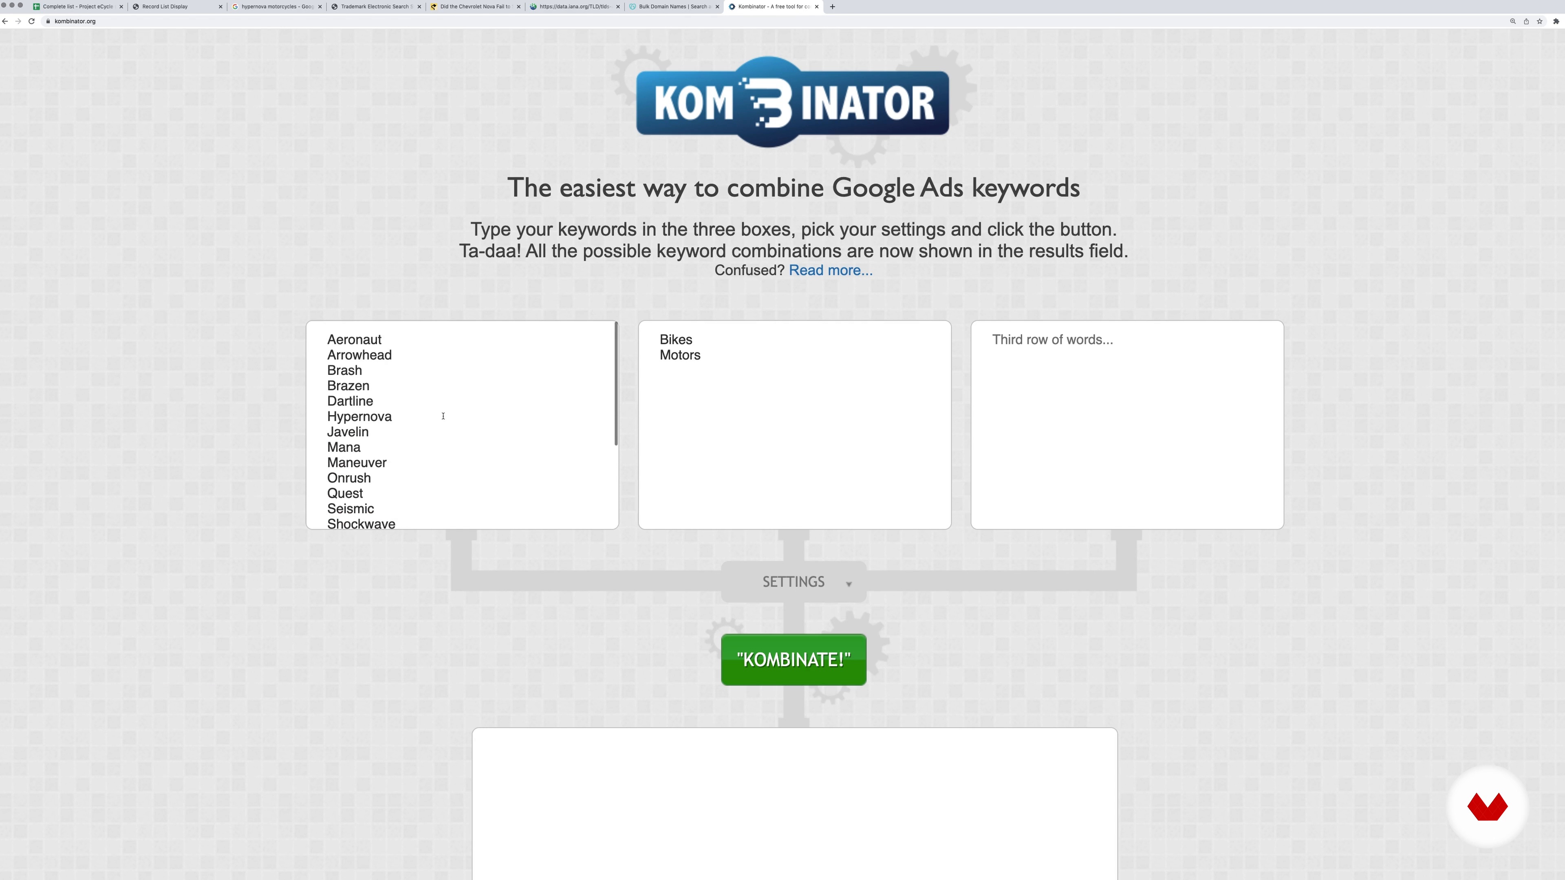The image size is (1565, 880).
Task: Click the word Mana in first box
Action: tap(344, 447)
